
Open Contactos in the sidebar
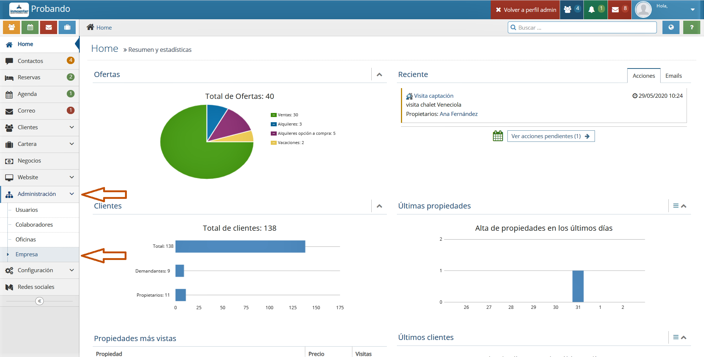(39, 61)
